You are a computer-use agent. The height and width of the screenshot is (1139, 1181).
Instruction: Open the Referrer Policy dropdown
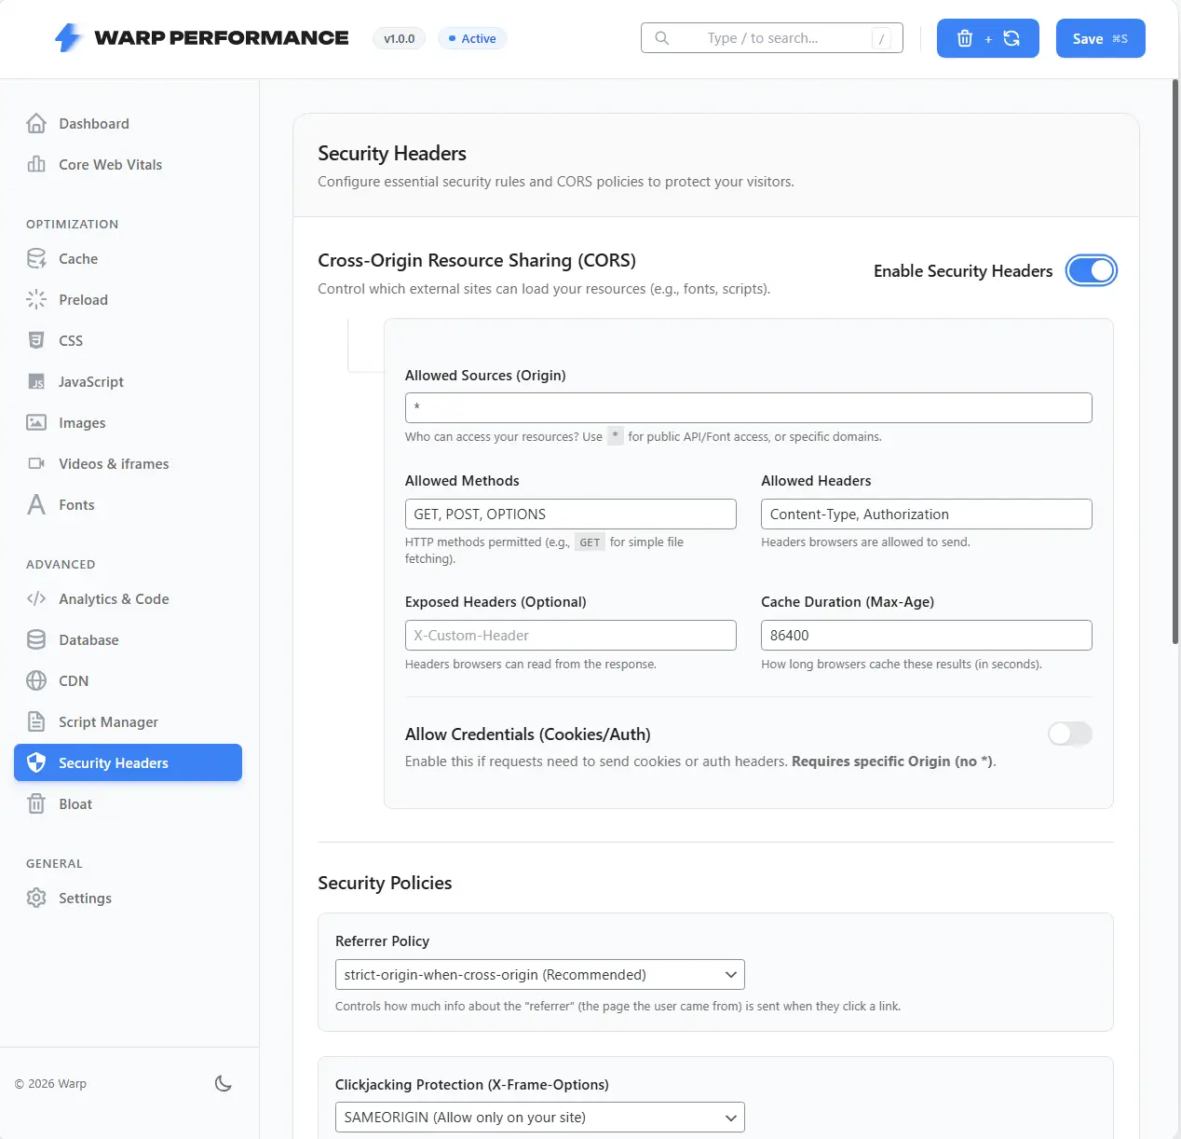[x=539, y=974]
